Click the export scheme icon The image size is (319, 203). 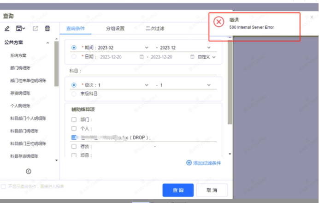tap(35, 28)
